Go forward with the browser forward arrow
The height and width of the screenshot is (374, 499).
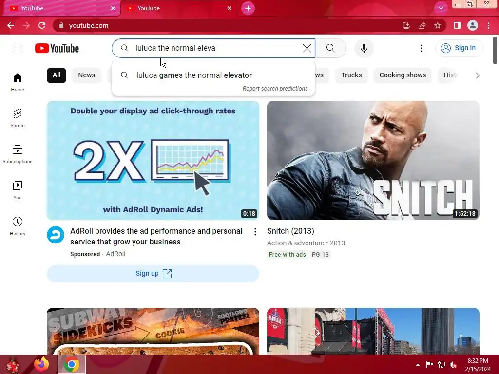click(26, 25)
